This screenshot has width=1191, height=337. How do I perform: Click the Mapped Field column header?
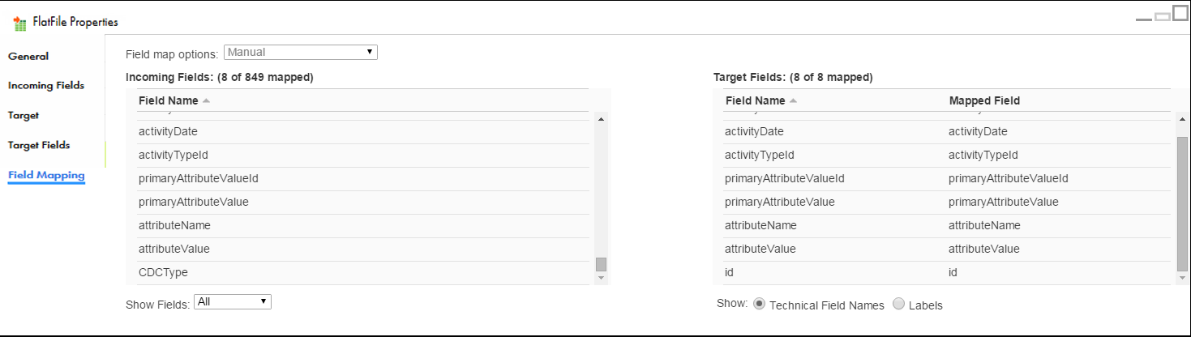pos(984,100)
